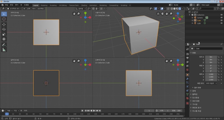Select the Cube object in outliner

point(199,21)
